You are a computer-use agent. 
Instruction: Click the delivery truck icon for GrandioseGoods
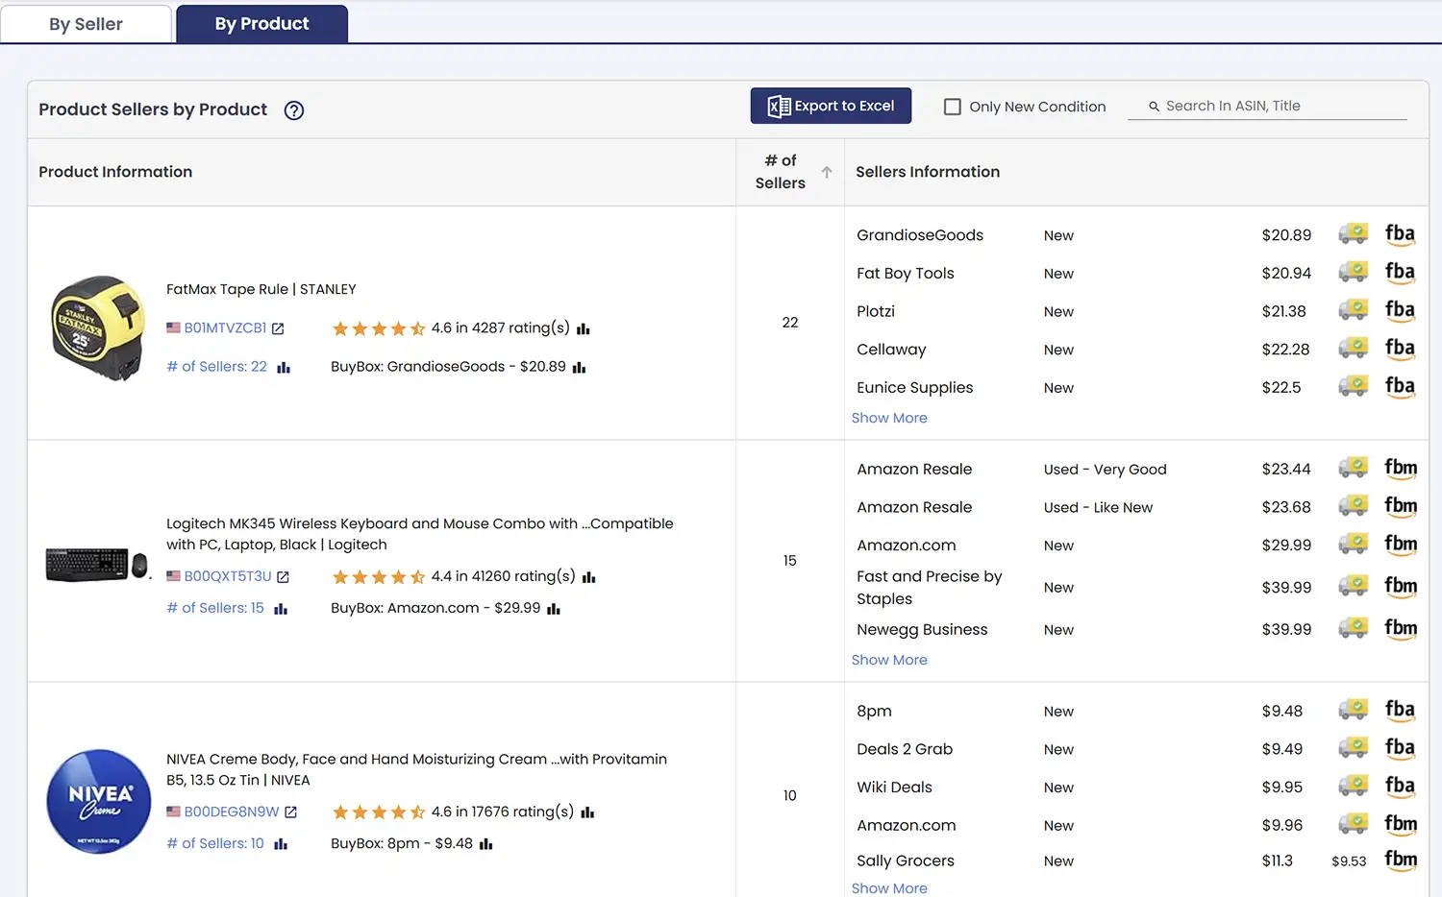[1353, 233]
